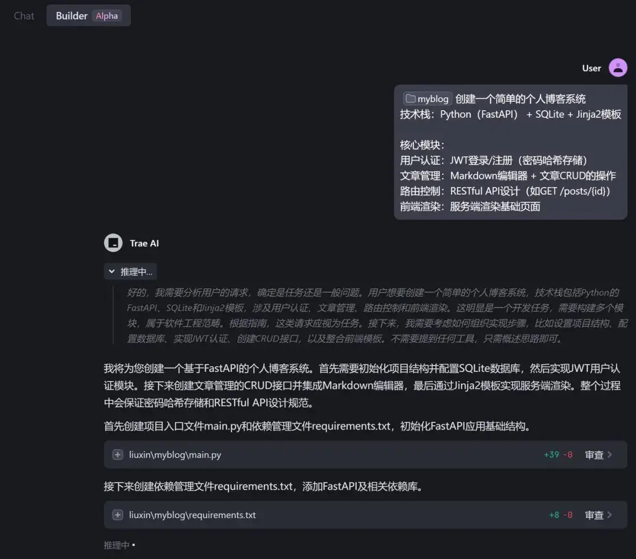Click the Alpha badge next to Builder

107,16
